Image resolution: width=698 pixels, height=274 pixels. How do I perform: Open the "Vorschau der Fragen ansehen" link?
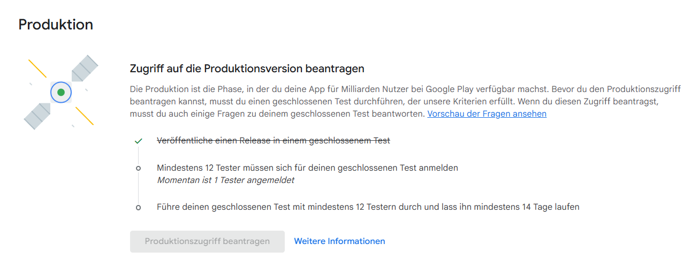[487, 114]
